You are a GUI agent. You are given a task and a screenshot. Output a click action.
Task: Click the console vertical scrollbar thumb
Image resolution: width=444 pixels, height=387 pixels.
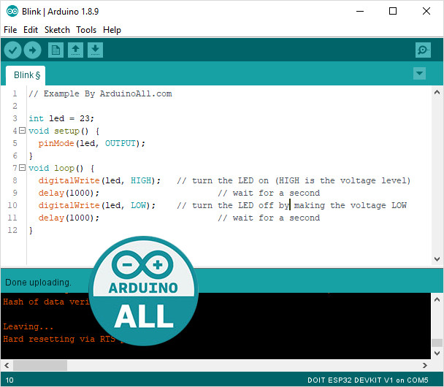(437, 342)
